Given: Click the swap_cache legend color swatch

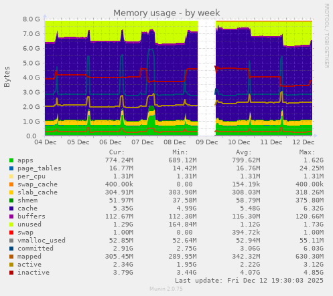Looking at the screenshot, I should click(11, 184).
